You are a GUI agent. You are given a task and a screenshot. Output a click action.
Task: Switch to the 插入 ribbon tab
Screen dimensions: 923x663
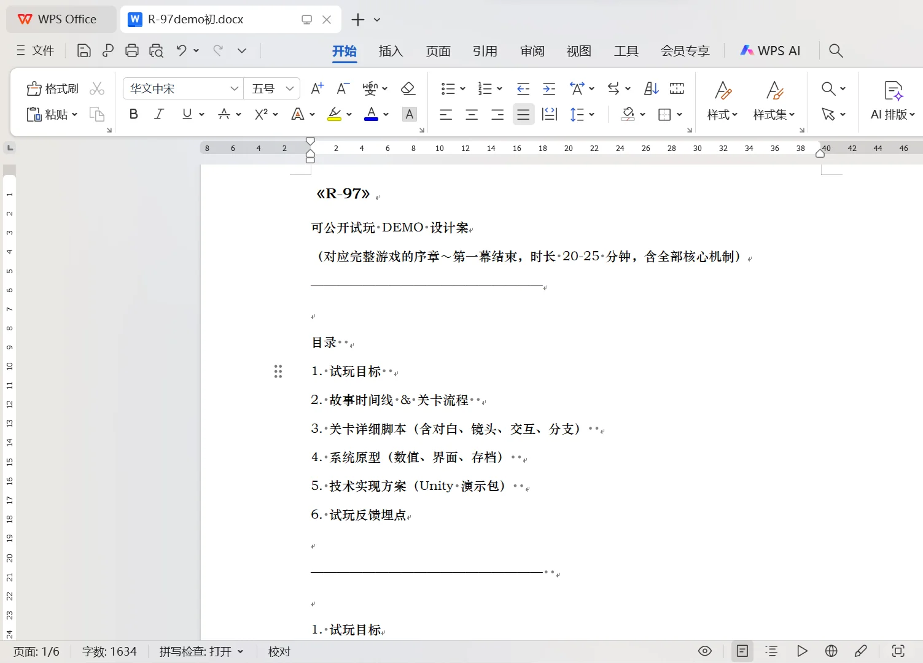pyautogui.click(x=390, y=51)
